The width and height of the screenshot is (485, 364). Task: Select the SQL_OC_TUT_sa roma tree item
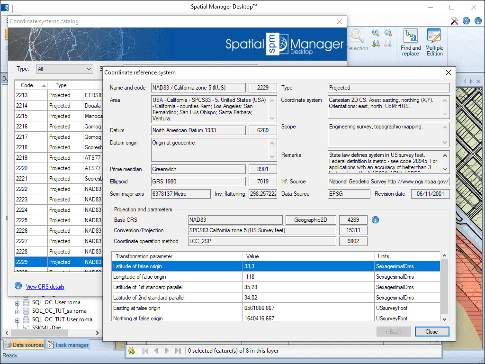pyautogui.click(x=59, y=311)
